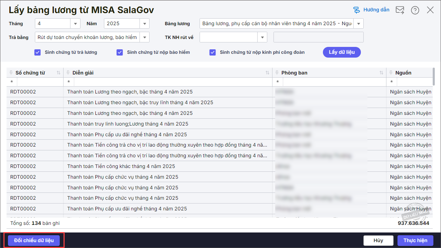Pin the Nguồn column
This screenshot has height=248, width=441.
pyautogui.click(x=391, y=73)
